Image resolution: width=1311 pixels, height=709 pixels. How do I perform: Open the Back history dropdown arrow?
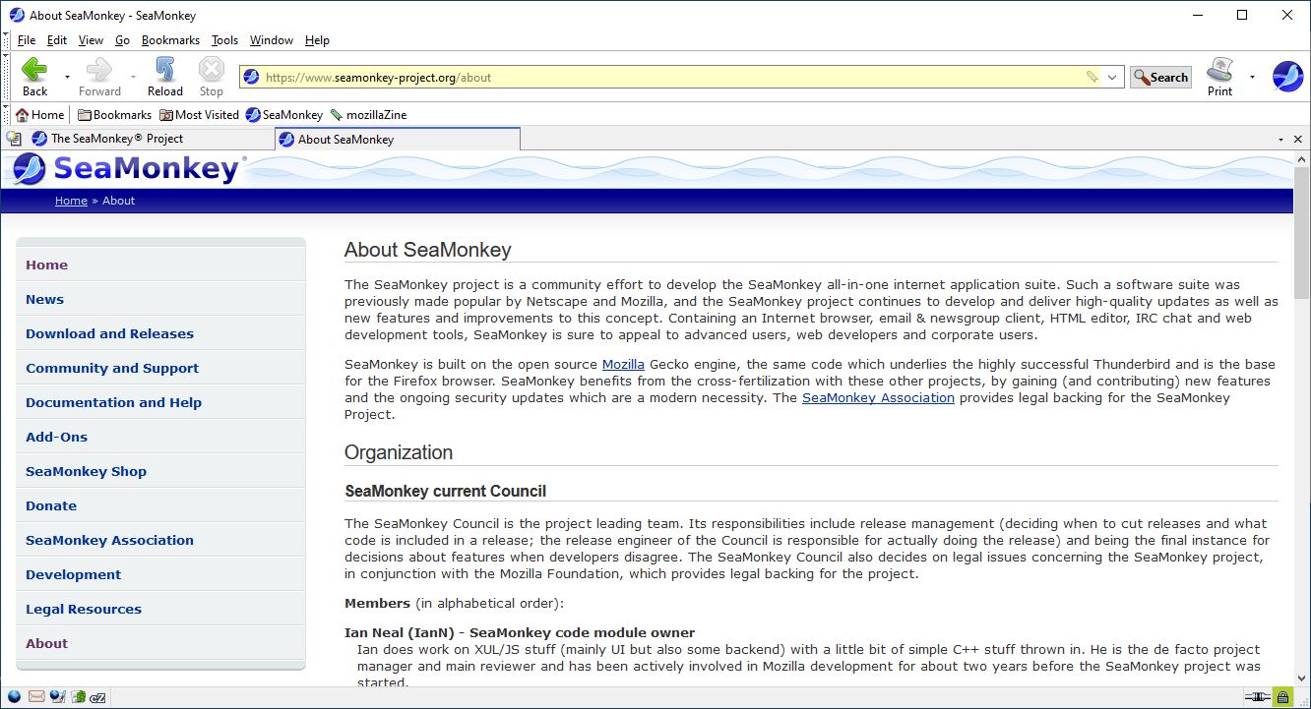coord(67,77)
